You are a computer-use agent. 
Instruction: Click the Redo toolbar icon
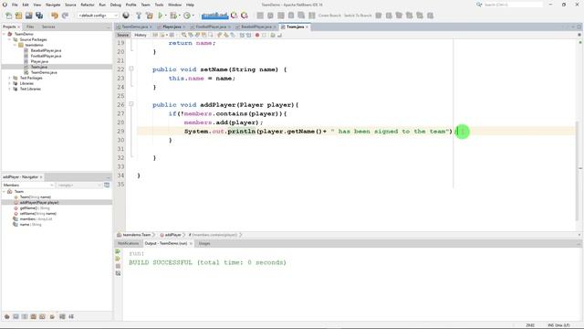pos(65,16)
